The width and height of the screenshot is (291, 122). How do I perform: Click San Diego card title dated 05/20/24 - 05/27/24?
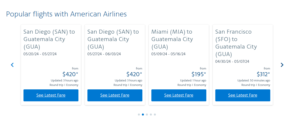pos(49,39)
